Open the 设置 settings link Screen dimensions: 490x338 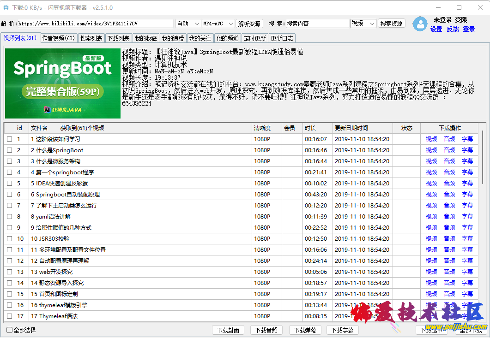click(x=436, y=29)
